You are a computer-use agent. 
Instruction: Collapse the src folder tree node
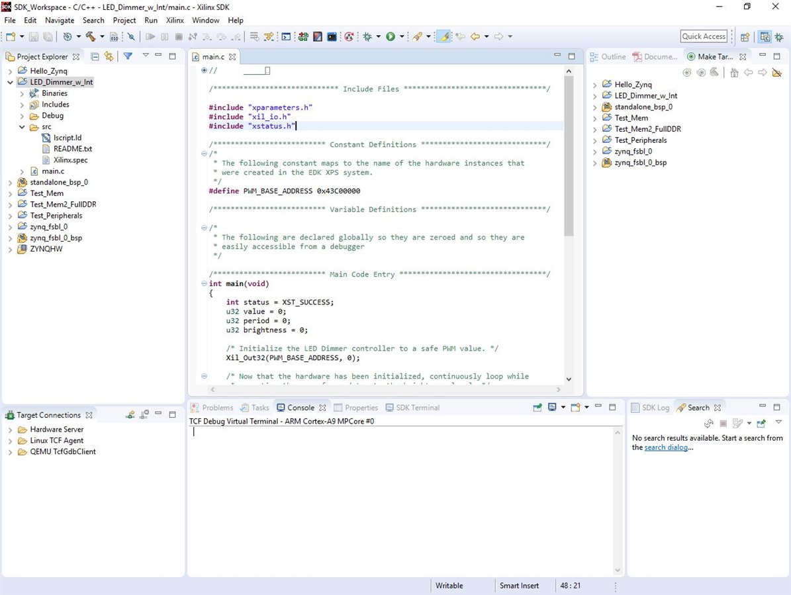click(23, 127)
